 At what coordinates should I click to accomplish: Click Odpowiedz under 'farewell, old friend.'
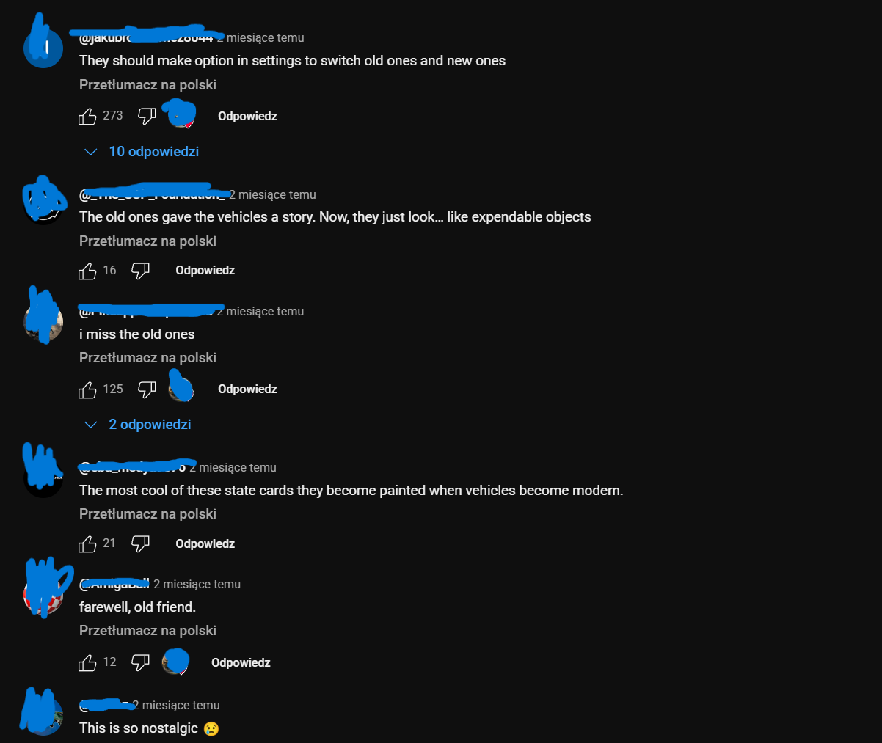[241, 662]
